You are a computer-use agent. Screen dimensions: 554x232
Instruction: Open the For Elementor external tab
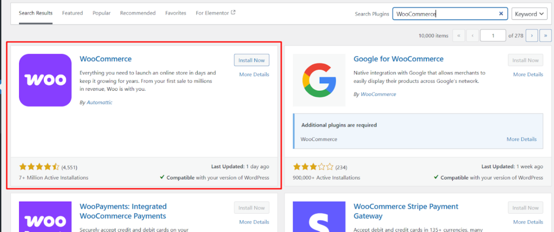coord(215,13)
